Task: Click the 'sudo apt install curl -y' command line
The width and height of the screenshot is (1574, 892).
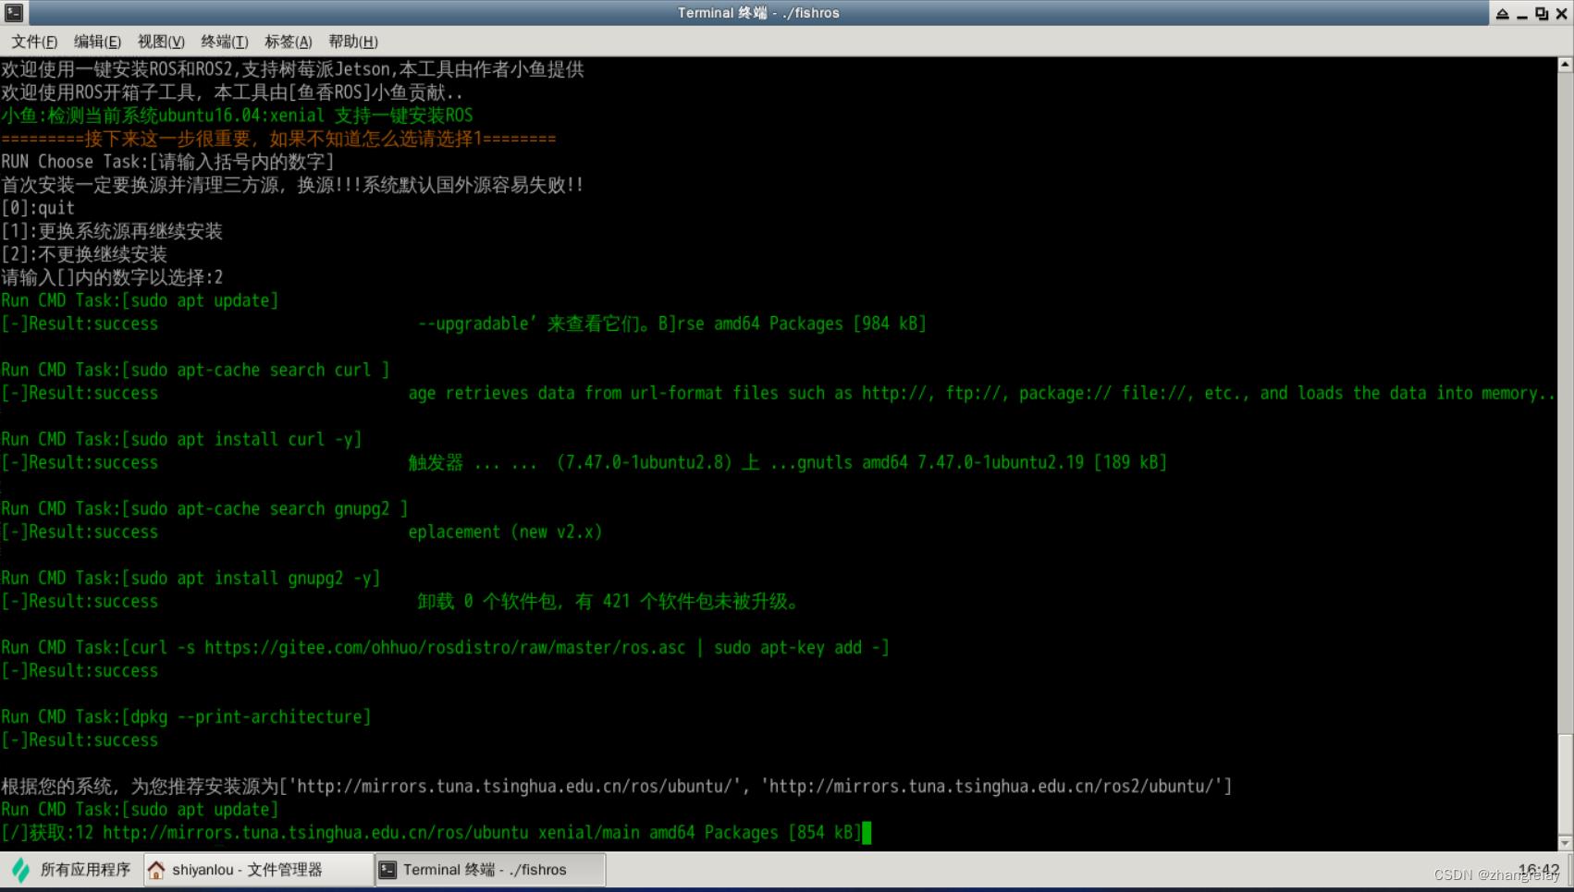Action: pos(181,439)
